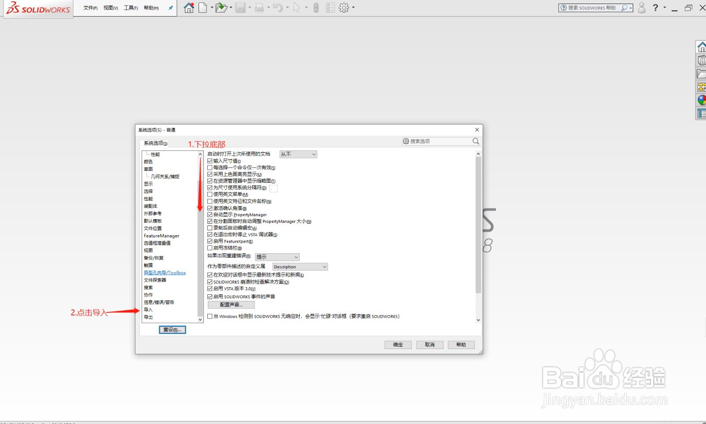Click the 配置声音 button
This screenshot has height=424, width=706.
231,304
